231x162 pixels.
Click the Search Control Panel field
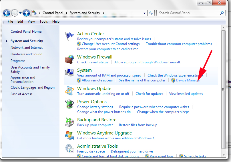pyautogui.click(x=189, y=13)
